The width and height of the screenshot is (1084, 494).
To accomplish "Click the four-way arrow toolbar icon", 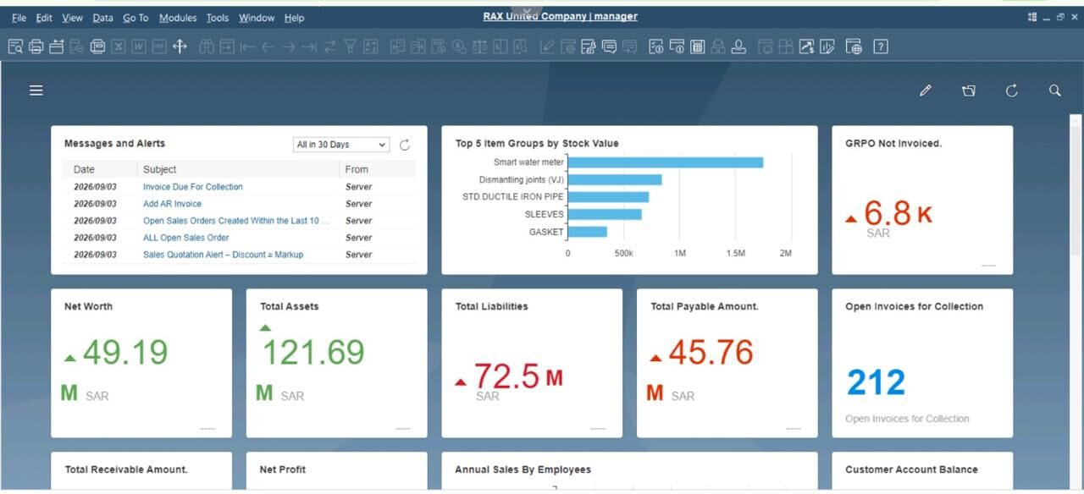I will [x=180, y=47].
